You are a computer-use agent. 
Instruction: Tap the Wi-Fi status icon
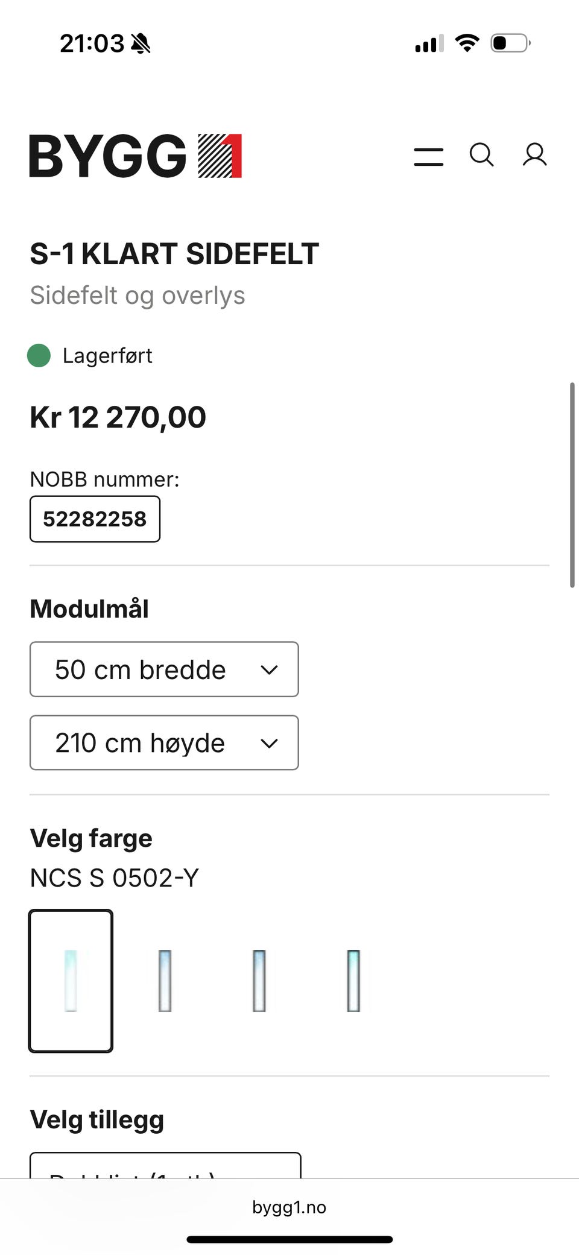[x=467, y=43]
